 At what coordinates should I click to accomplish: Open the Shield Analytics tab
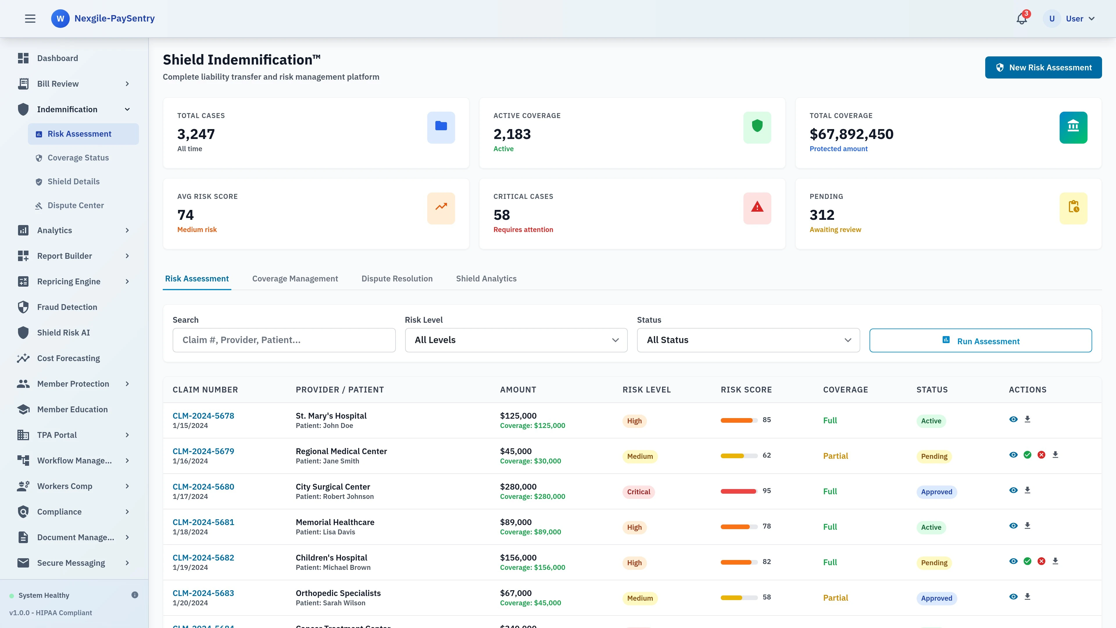click(486, 279)
